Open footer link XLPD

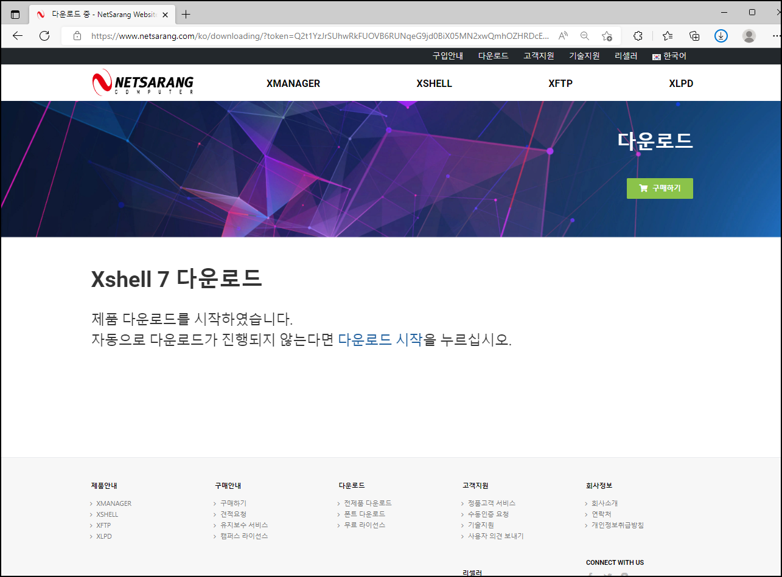(104, 536)
